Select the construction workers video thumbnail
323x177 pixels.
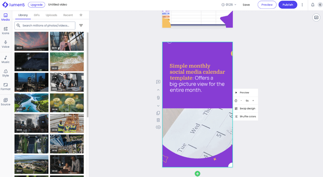point(67,123)
